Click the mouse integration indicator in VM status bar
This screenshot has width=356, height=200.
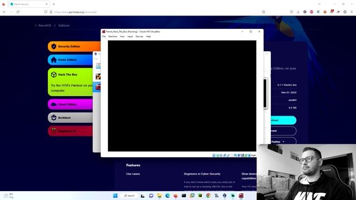click(246, 156)
